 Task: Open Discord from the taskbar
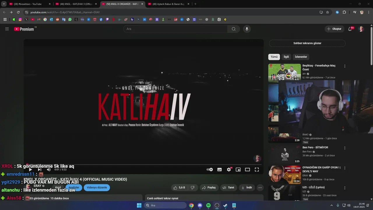pos(200,205)
